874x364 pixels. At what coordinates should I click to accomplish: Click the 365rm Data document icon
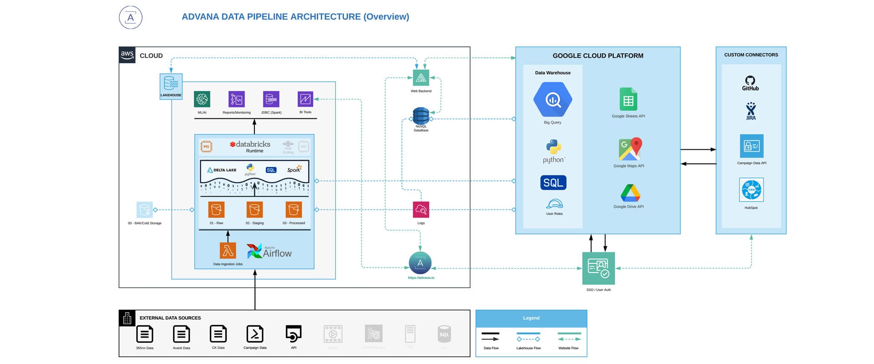(x=145, y=334)
